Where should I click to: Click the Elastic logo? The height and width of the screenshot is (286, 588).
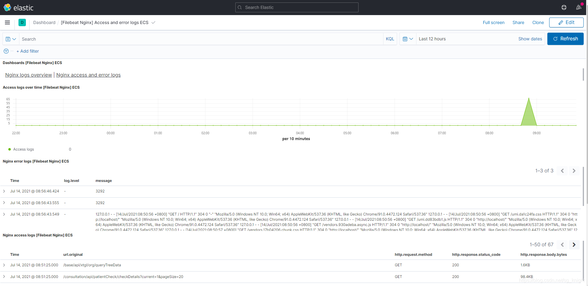[x=18, y=7]
